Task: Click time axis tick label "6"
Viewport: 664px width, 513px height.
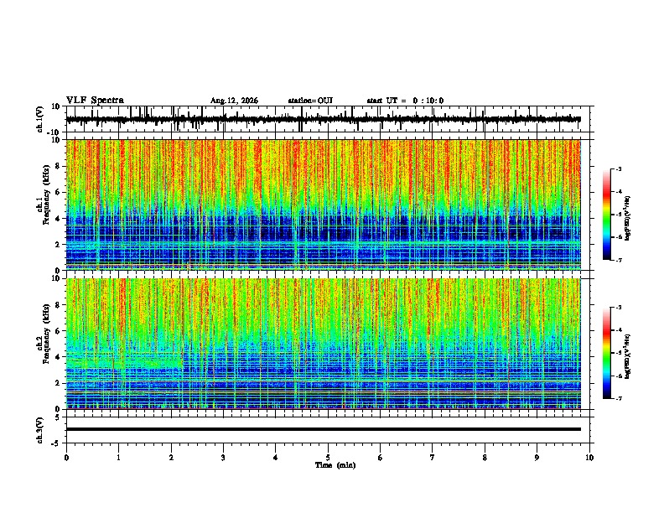Action: tap(381, 458)
